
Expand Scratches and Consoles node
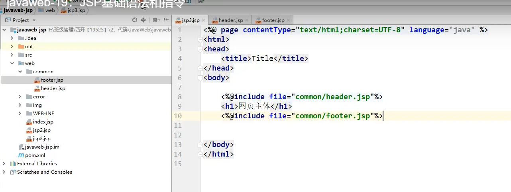[x=4, y=172]
